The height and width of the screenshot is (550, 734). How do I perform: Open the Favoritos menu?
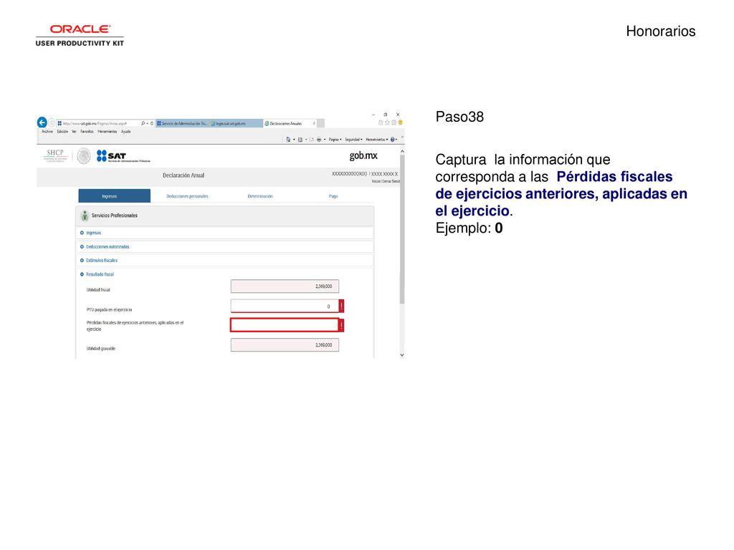[87, 132]
